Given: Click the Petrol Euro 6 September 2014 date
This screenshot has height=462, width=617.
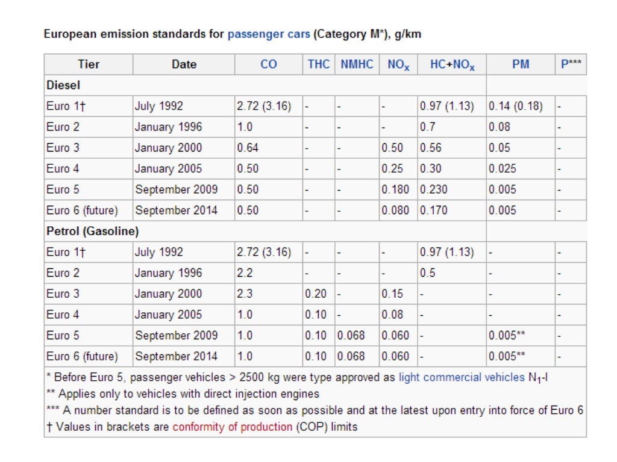Looking at the screenshot, I should (177, 356).
